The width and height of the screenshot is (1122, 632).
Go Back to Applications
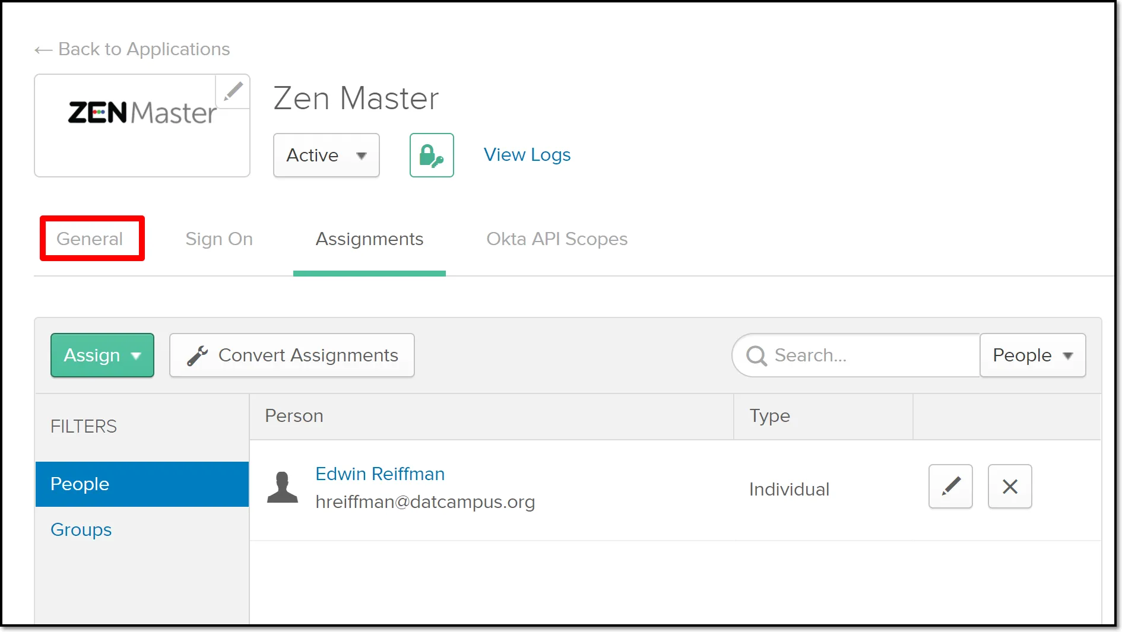coord(132,49)
